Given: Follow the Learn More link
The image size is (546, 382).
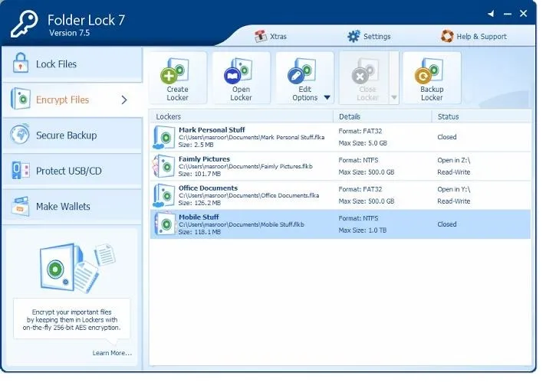Looking at the screenshot, I should tap(112, 353).
